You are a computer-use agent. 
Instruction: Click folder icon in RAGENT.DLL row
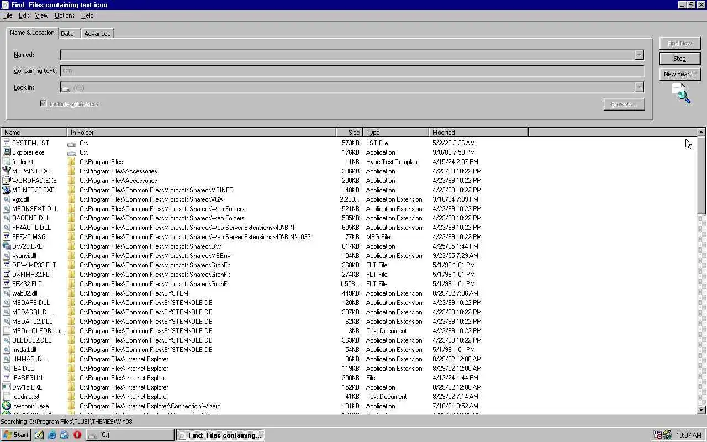[x=72, y=218]
